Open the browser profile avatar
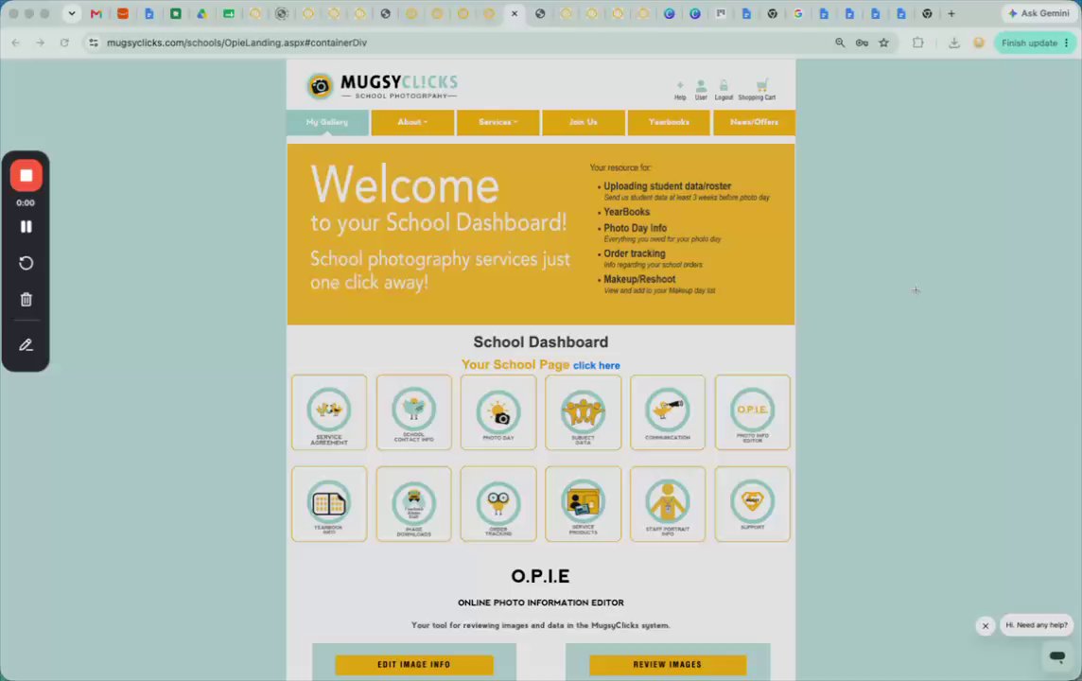Screen dimensions: 1082x681 click(979, 43)
